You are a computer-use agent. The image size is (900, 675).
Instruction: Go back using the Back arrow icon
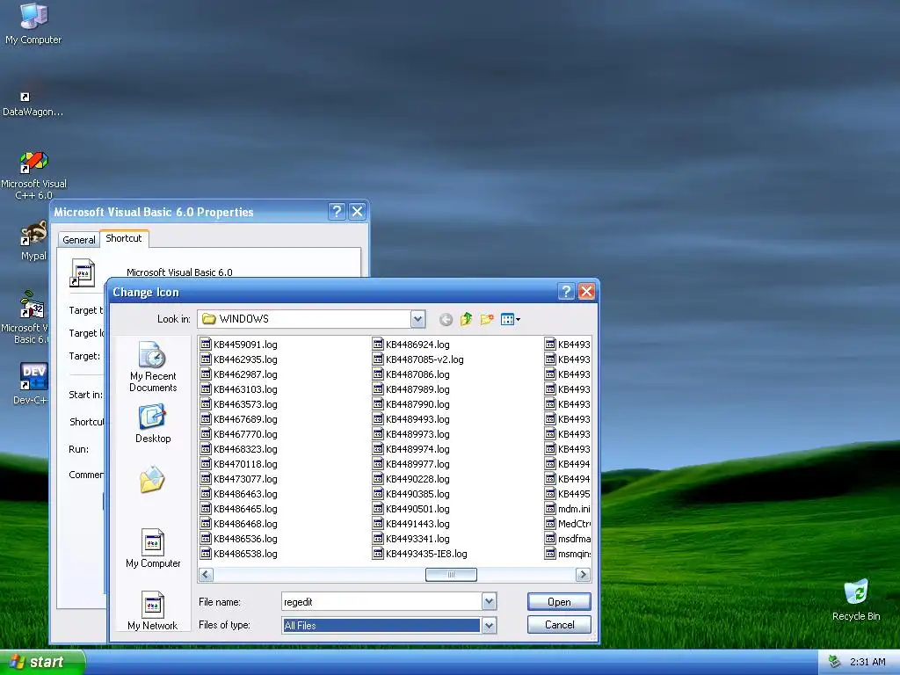(446, 319)
